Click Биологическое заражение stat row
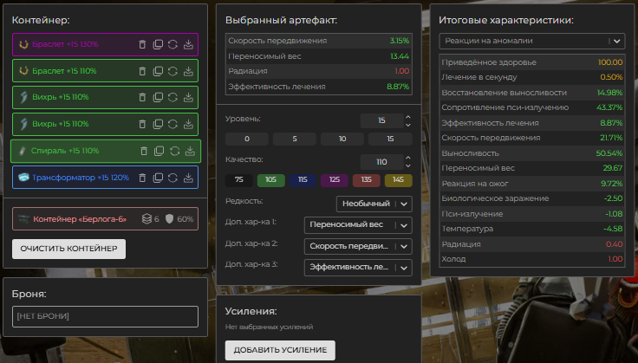 (531, 198)
